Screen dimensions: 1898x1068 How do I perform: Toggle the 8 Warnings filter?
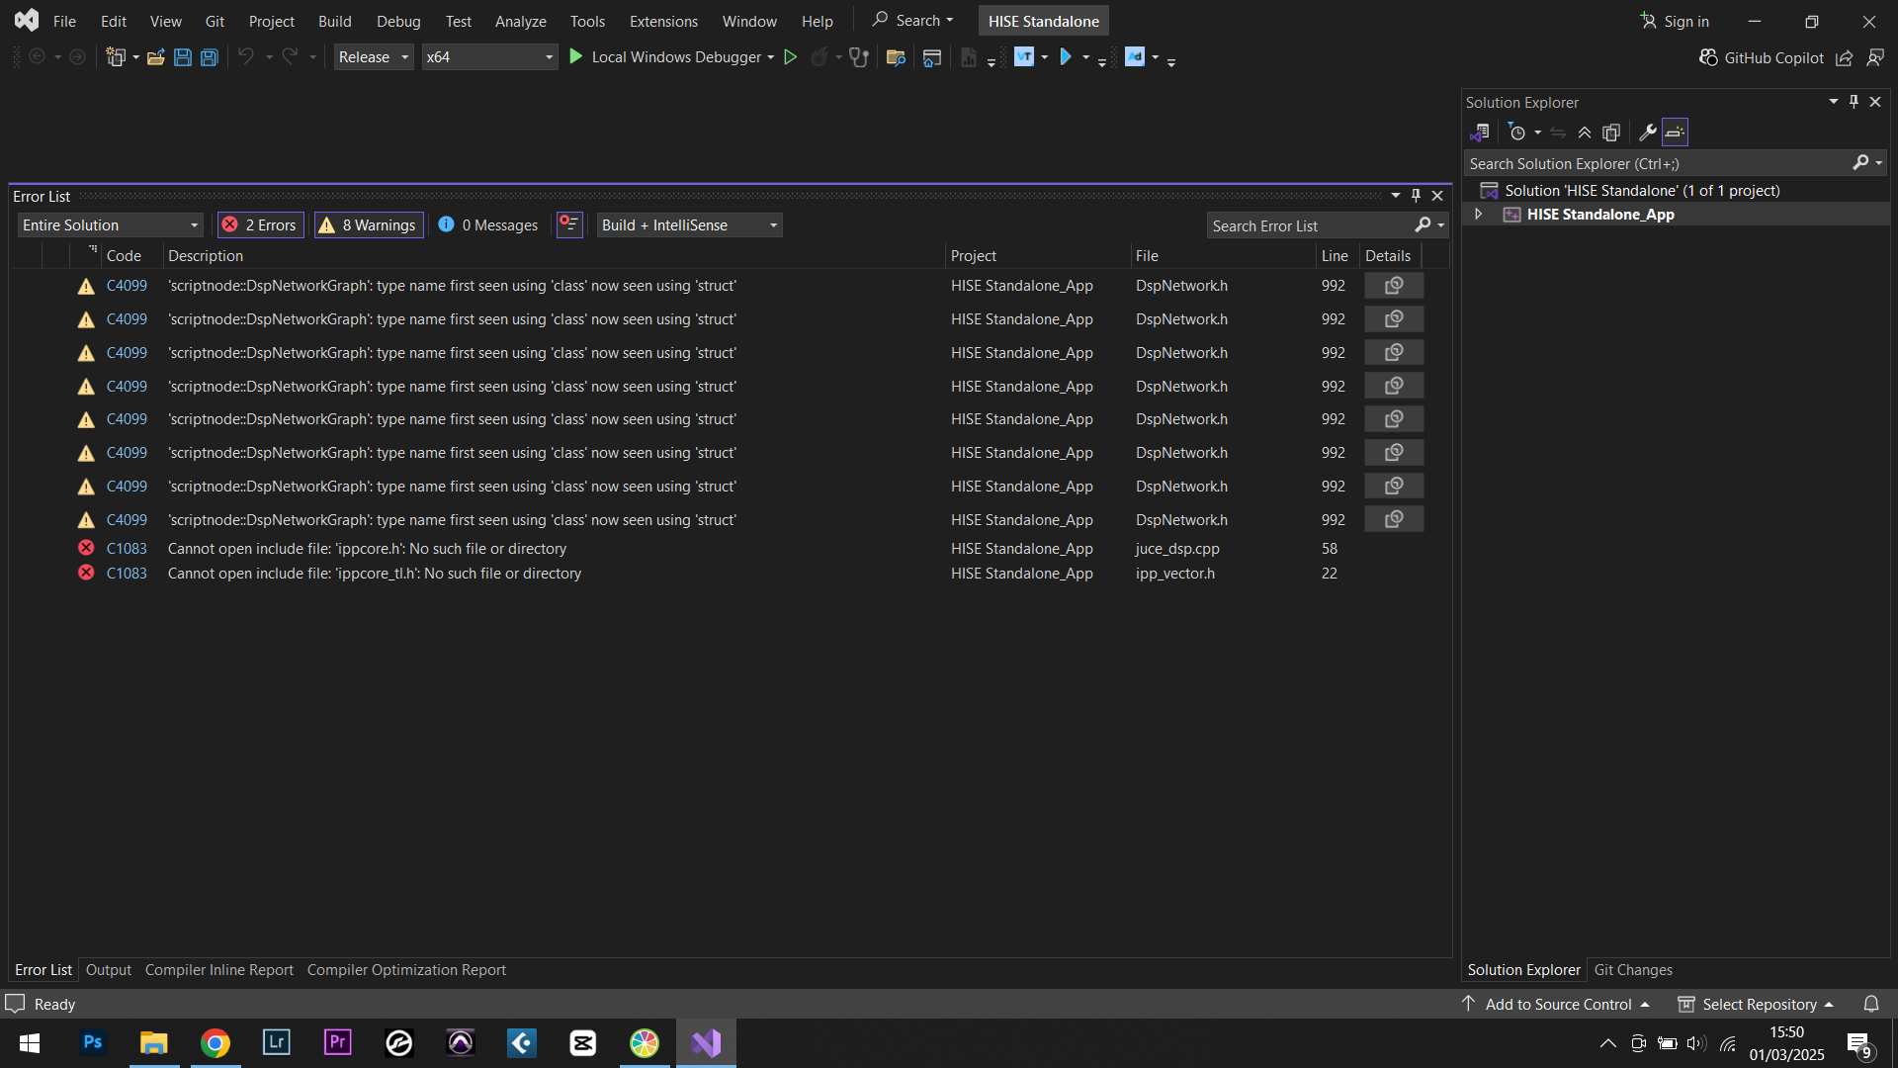pyautogui.click(x=369, y=225)
